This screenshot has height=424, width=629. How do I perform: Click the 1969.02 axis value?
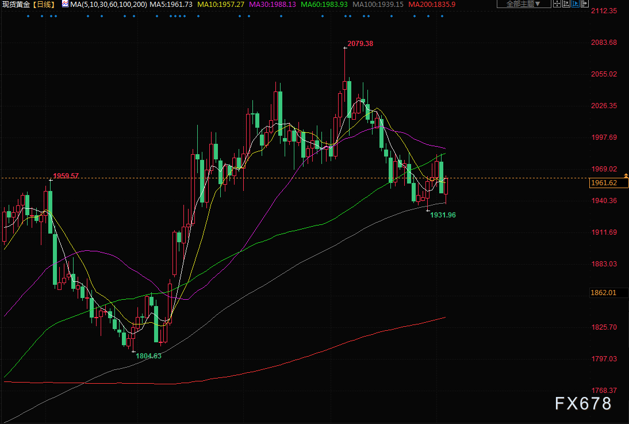click(604, 169)
